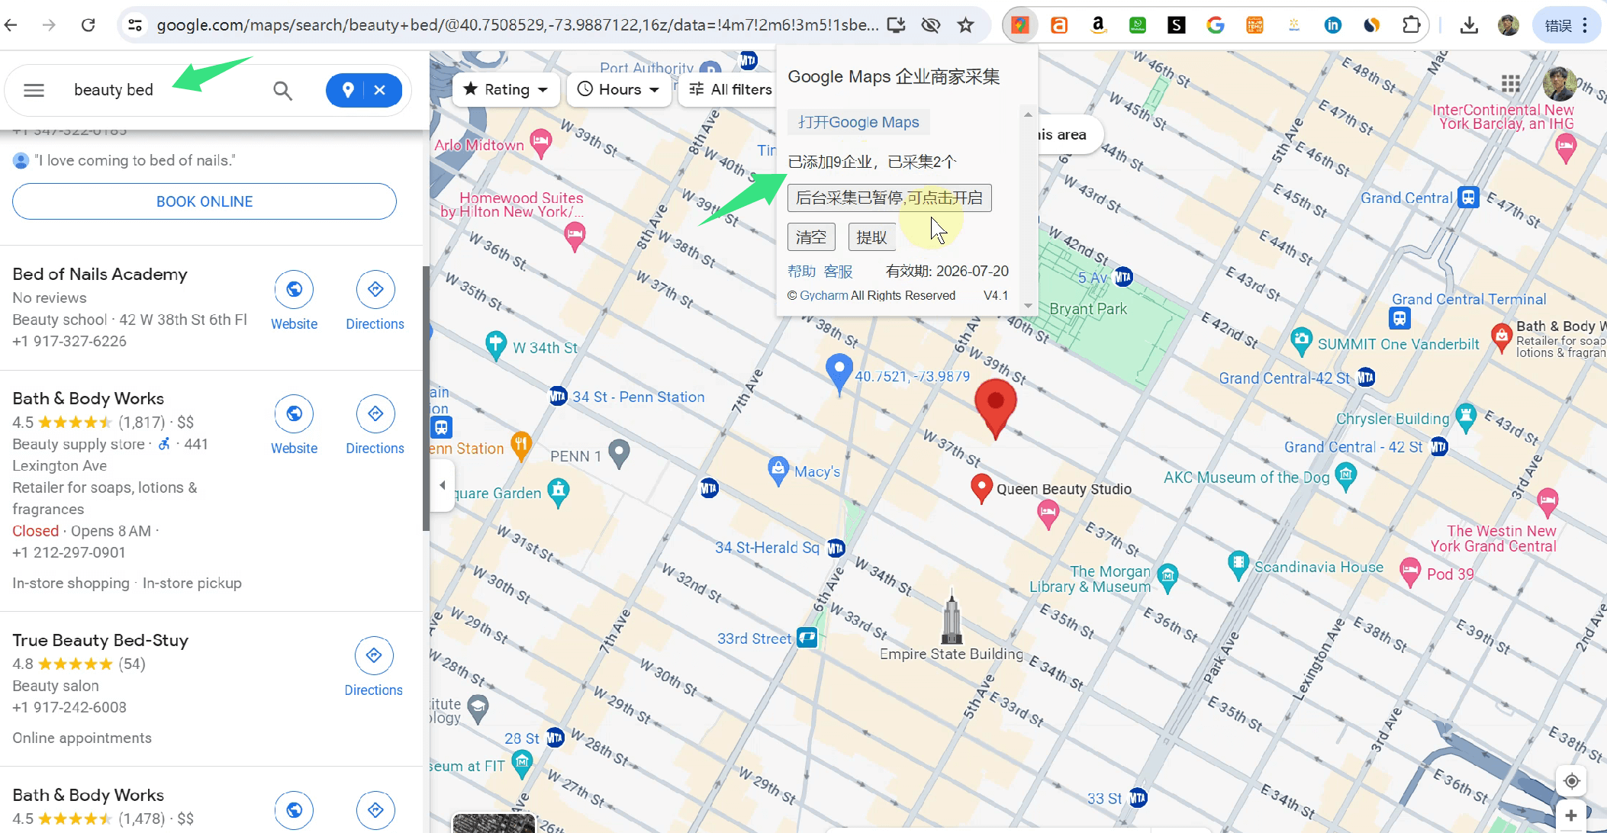Click the 提取 extract button
The image size is (1607, 833).
[x=871, y=236]
